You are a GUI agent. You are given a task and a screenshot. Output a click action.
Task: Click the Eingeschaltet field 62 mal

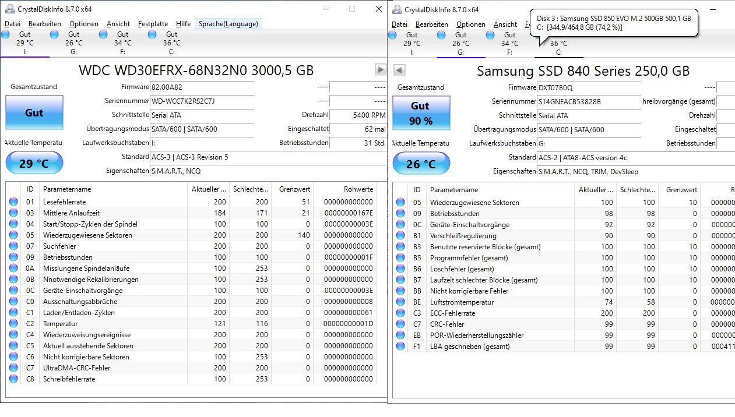point(358,129)
